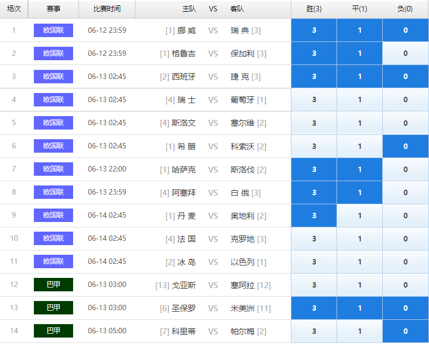Click the 胜(3) column header

tap(314, 9)
